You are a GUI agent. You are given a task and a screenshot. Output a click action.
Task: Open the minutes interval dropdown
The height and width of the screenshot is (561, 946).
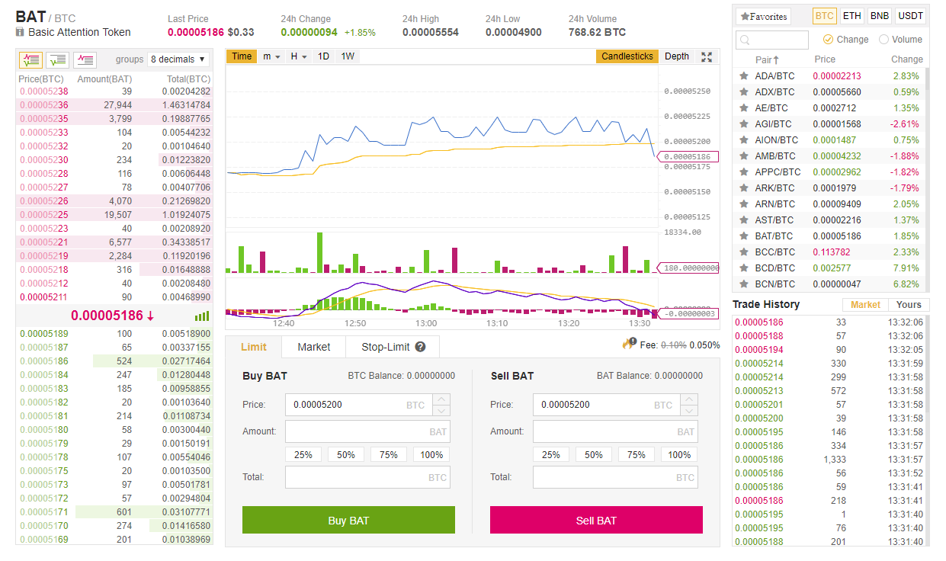(x=271, y=56)
